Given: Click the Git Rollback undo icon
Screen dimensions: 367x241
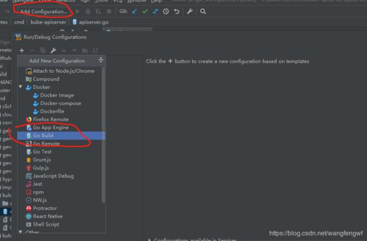Looking at the screenshot, I should [177, 11].
